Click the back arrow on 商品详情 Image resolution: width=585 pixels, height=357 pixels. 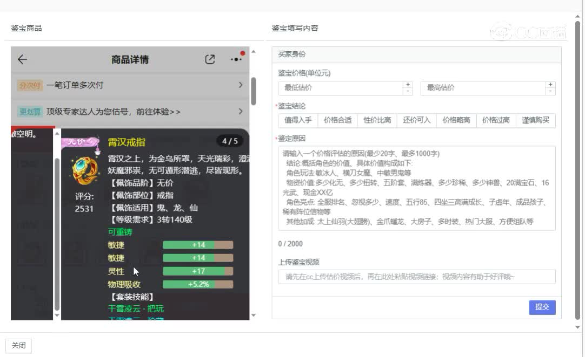(x=21, y=59)
